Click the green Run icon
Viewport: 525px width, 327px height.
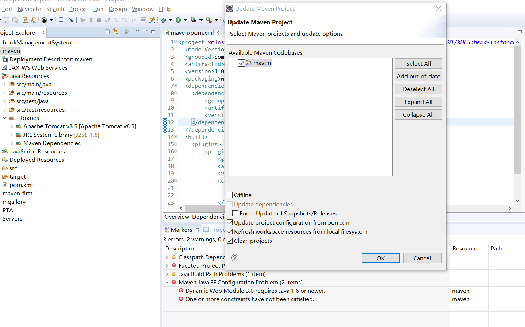coord(178,20)
